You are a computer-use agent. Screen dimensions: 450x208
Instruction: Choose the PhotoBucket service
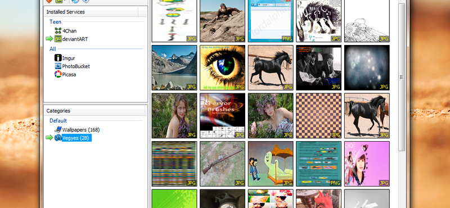pos(72,66)
